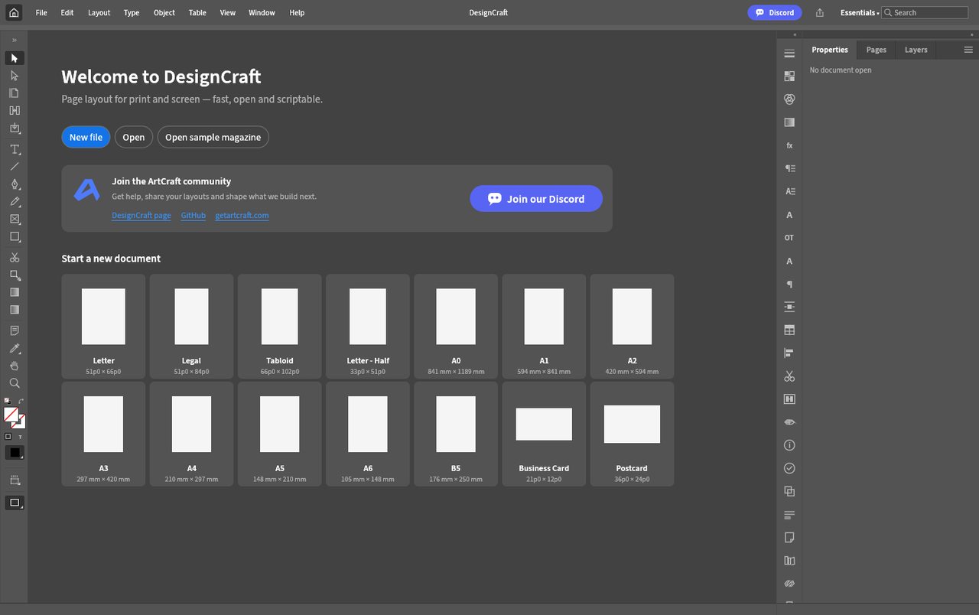
Task: Open the File menu
Action: [41, 13]
